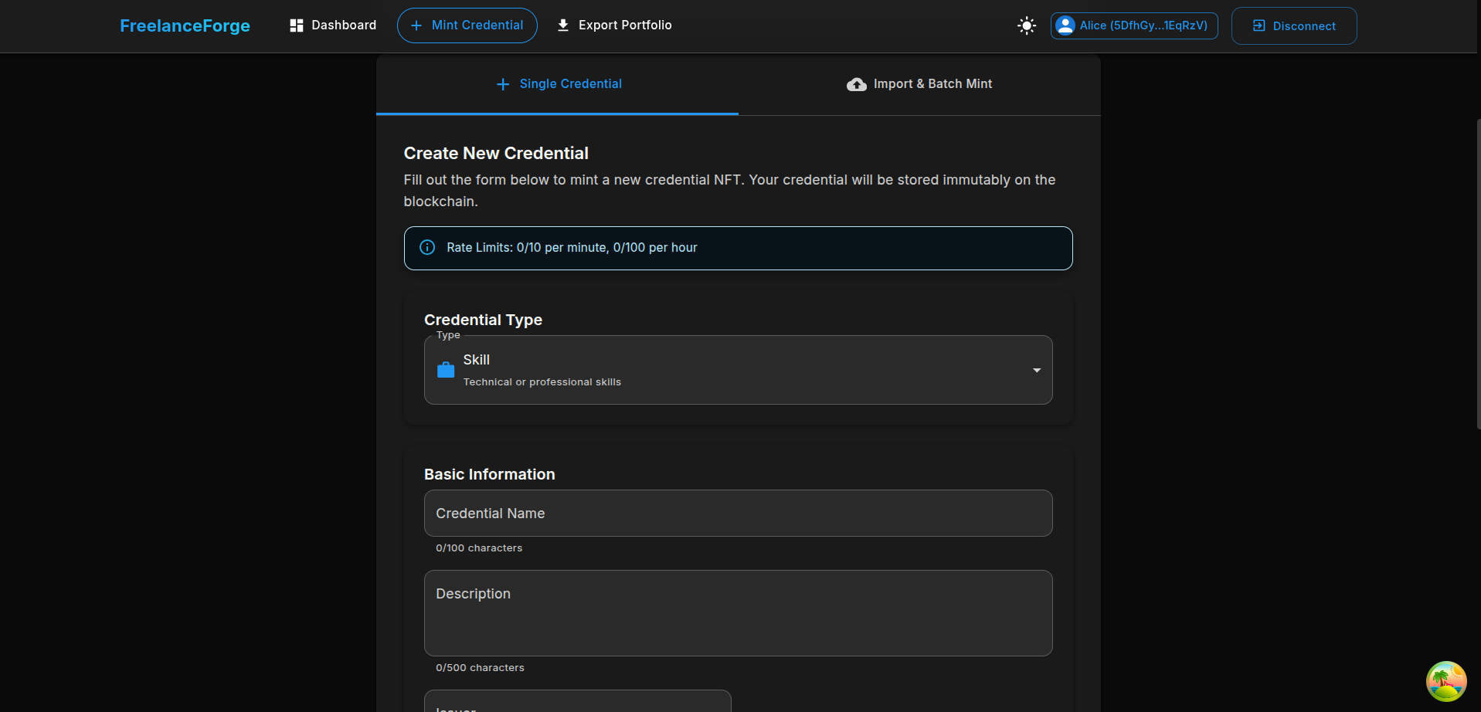The image size is (1481, 712).
Task: Click the Export Portfolio download icon
Action: point(563,25)
